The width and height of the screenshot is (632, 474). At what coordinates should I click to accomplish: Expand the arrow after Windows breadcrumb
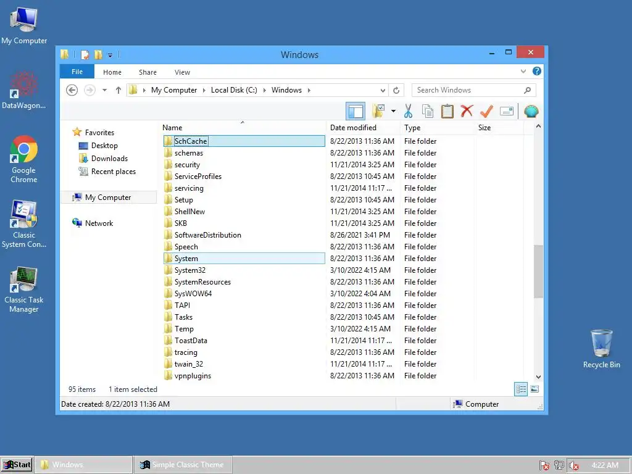[309, 90]
